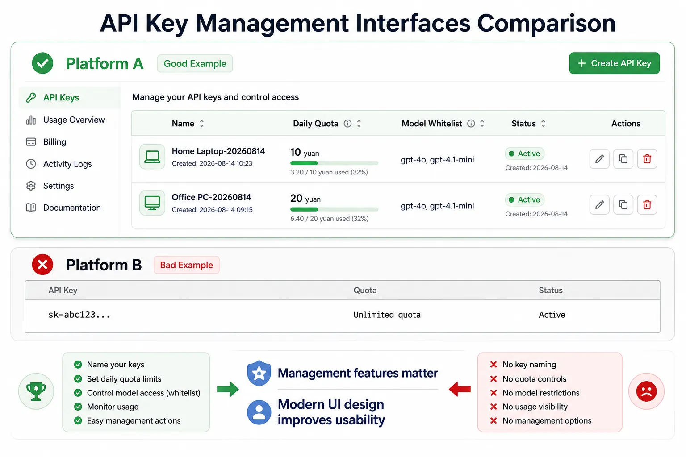Sort the table by Name column arrows
This screenshot has width=686, height=457.
click(202, 124)
